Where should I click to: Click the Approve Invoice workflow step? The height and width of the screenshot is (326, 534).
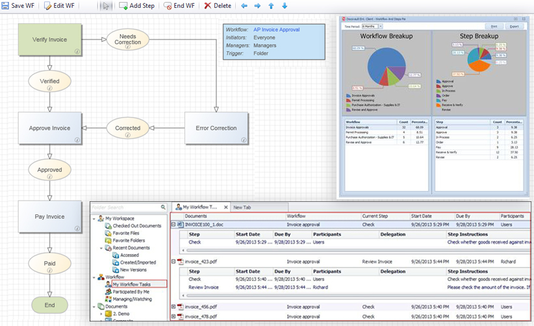pos(49,128)
